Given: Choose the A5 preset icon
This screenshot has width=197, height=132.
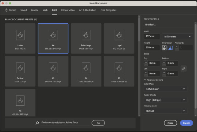Looking at the screenshot, I should click(x=20, y=101).
